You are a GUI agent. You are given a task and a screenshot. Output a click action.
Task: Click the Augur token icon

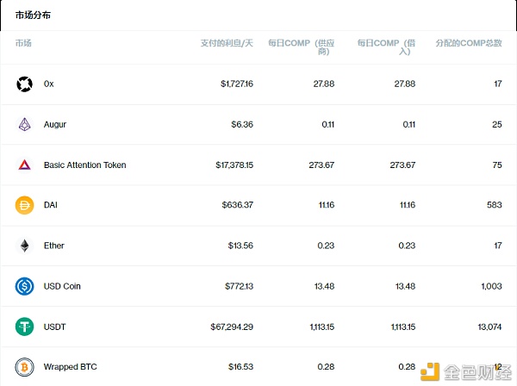(24, 125)
